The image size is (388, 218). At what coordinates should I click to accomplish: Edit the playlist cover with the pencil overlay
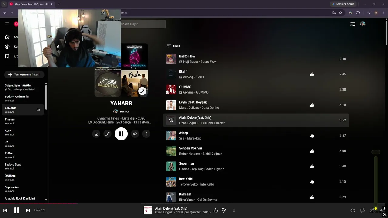tap(142, 91)
